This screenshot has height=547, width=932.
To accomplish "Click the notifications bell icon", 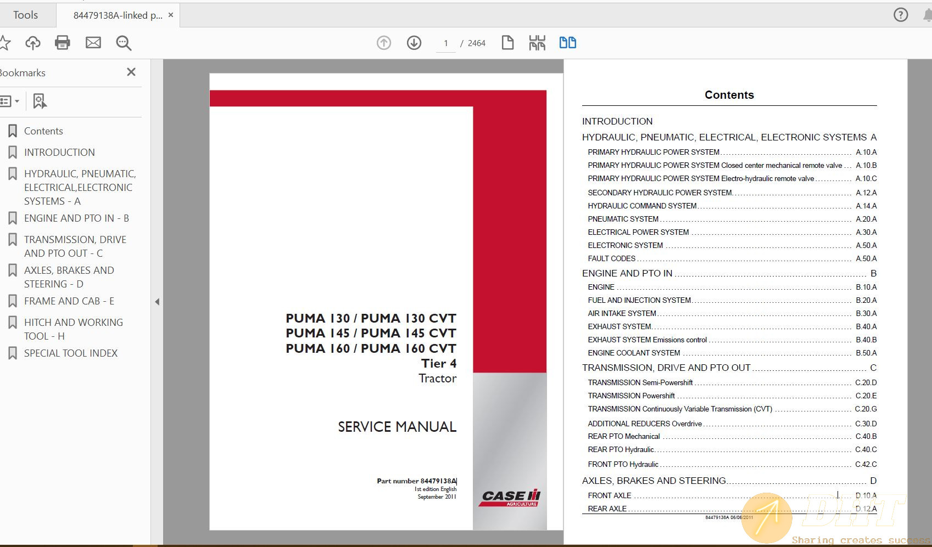I will point(927,15).
